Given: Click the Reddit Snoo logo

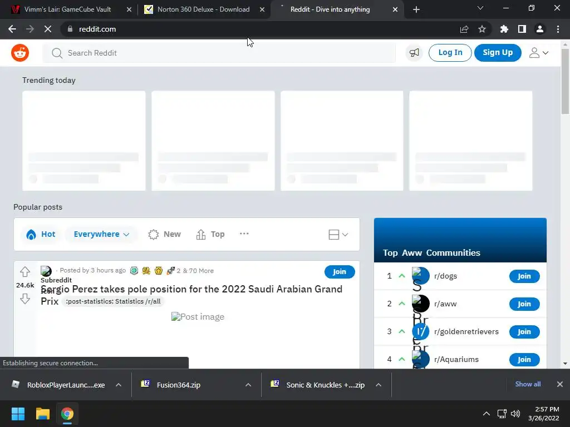Looking at the screenshot, I should (20, 53).
